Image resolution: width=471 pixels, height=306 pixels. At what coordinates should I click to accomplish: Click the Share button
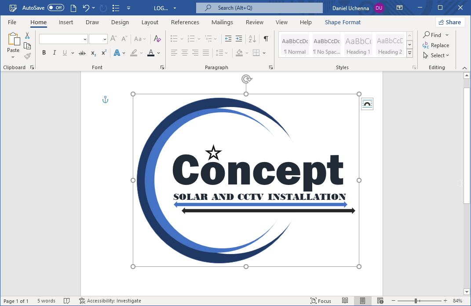(450, 22)
